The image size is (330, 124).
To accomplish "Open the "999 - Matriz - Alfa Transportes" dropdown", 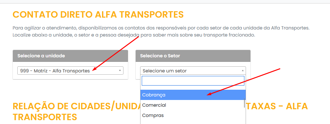I will pos(70,70).
